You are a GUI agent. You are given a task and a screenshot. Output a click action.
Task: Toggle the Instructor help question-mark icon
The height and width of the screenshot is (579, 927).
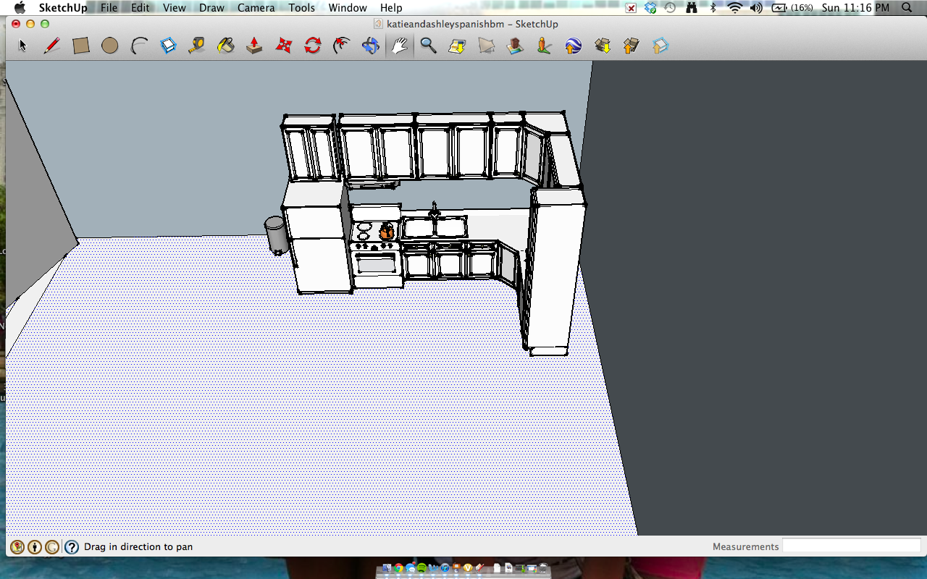click(72, 547)
